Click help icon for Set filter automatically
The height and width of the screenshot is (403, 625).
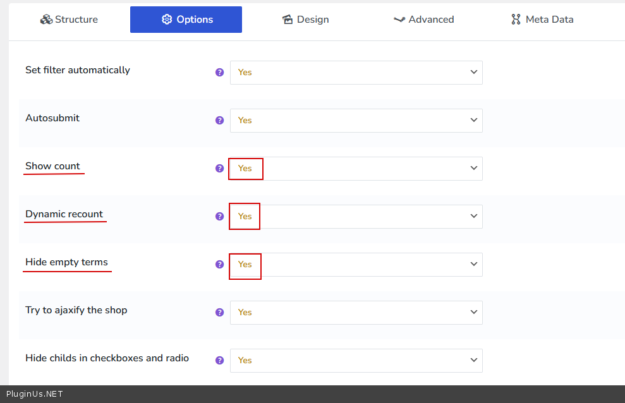pyautogui.click(x=219, y=73)
